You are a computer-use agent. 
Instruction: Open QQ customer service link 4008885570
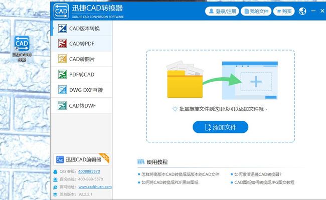[x=89, y=171]
